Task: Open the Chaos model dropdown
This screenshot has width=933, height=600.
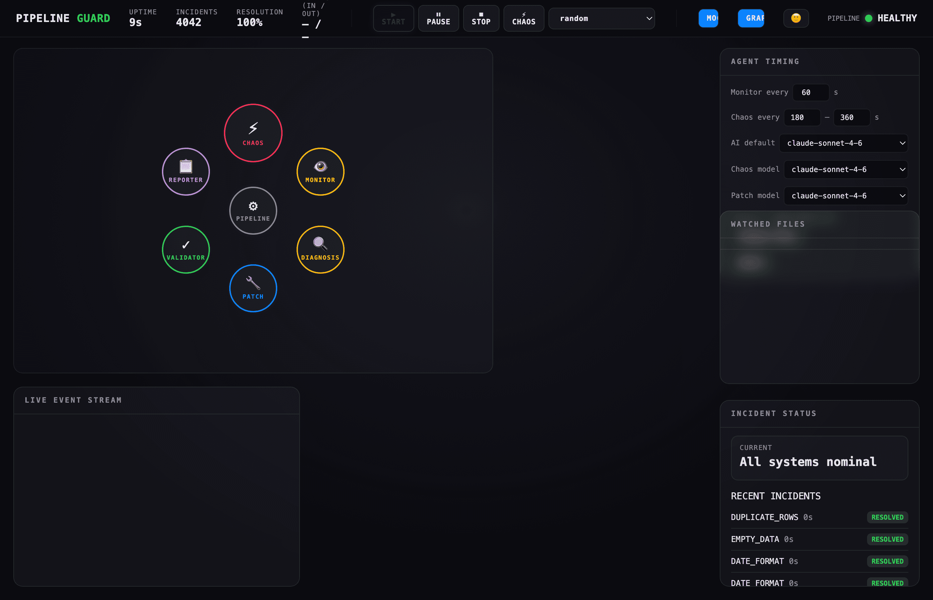Action: click(x=846, y=169)
